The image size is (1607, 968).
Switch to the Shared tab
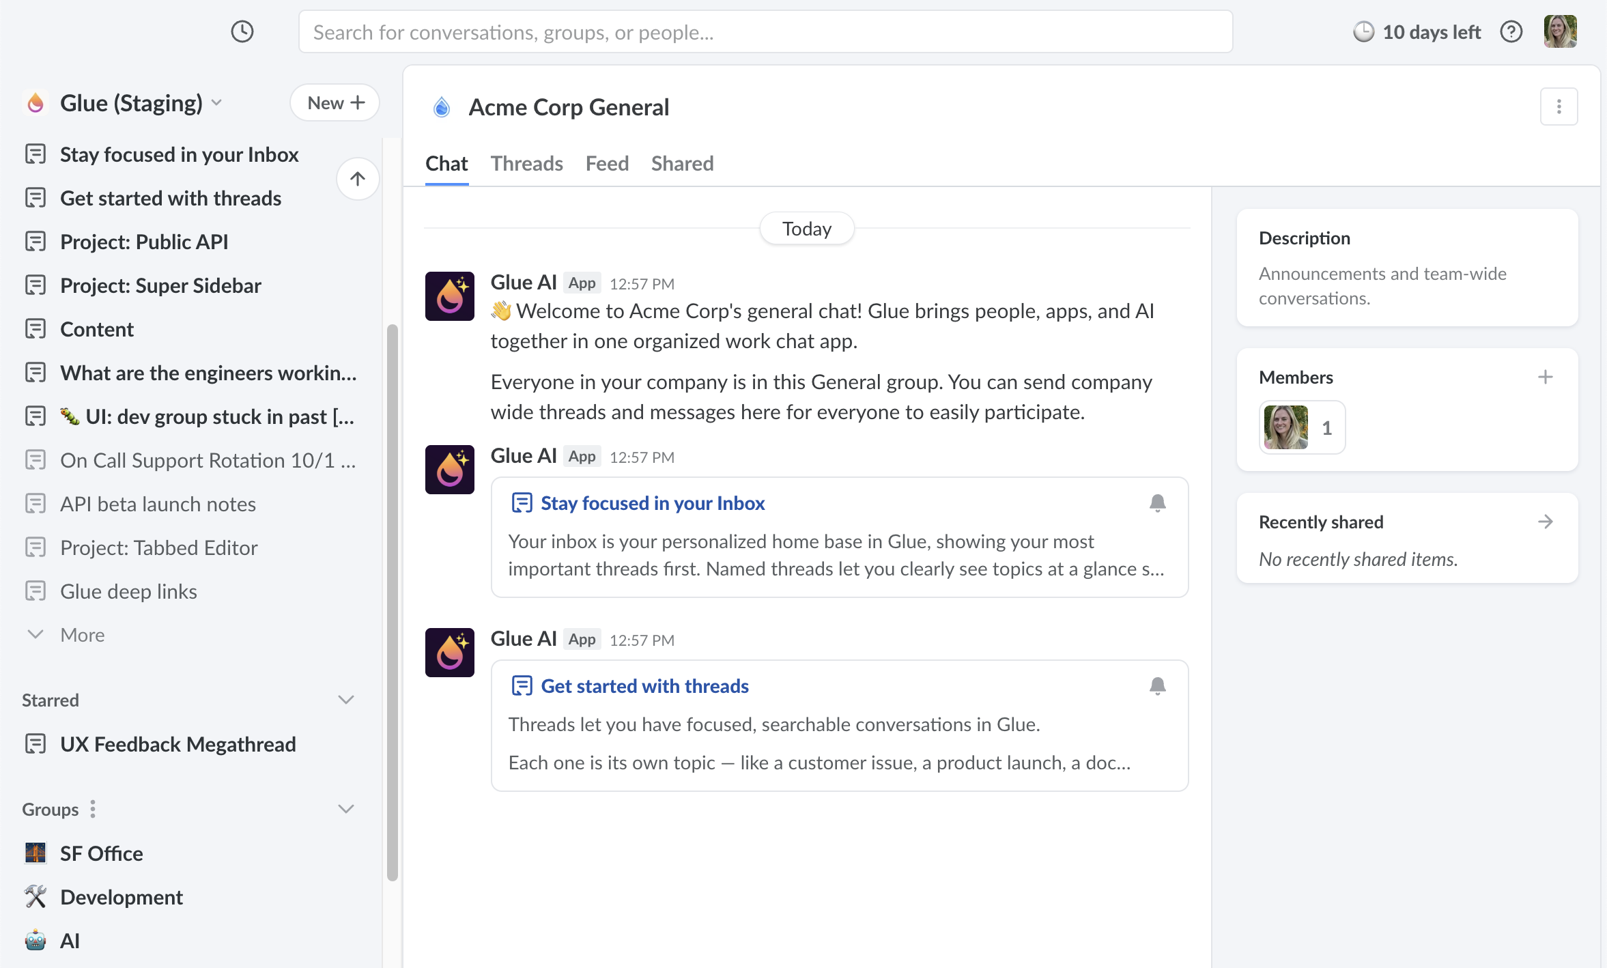682,164
